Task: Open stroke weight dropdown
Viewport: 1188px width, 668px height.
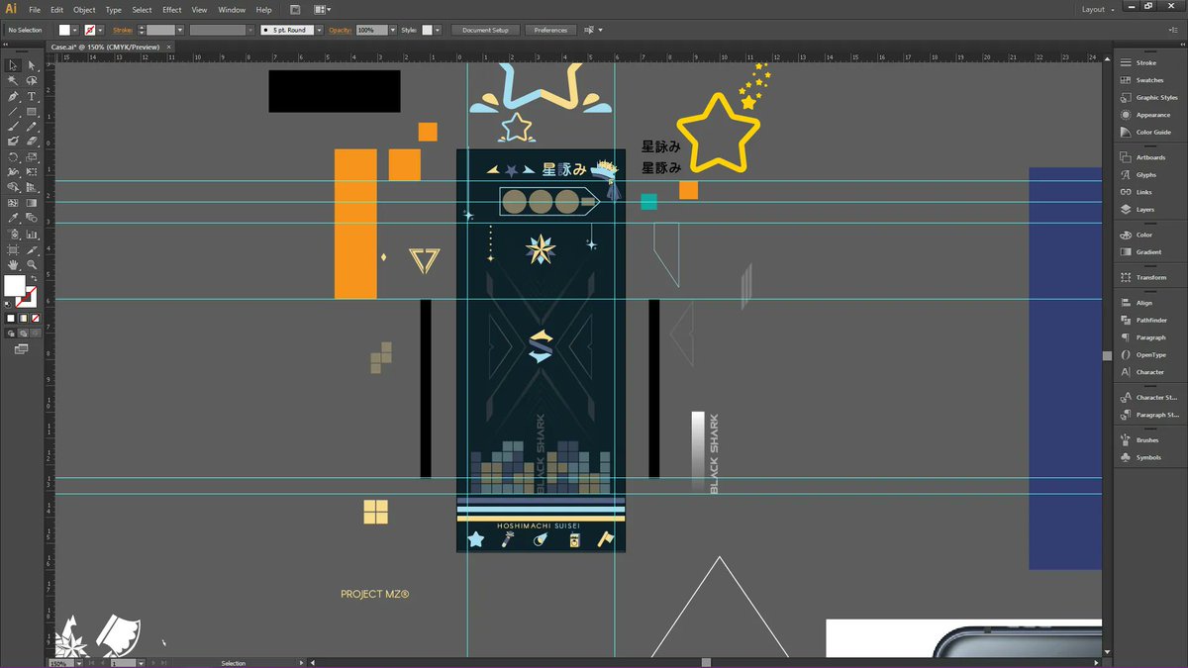Action: (181, 31)
